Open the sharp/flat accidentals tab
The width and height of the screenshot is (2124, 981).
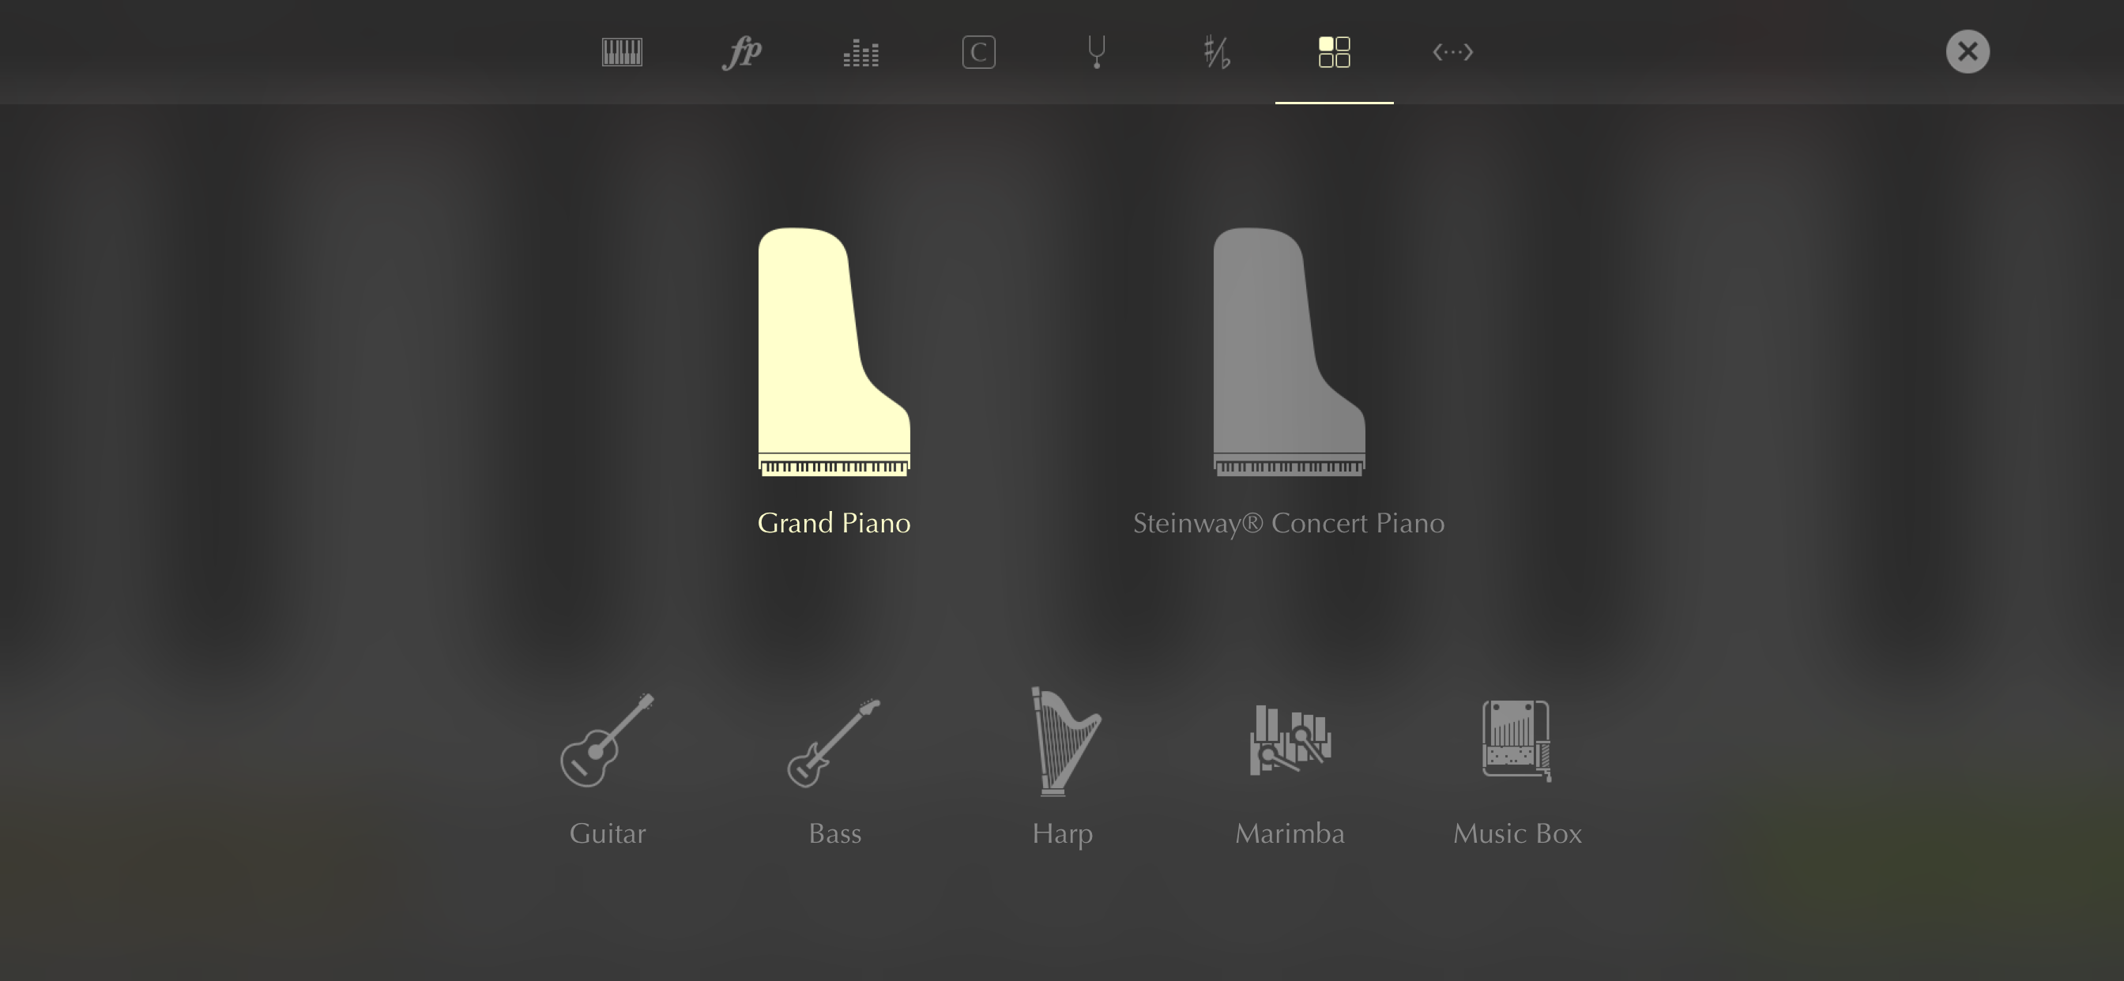coord(1216,52)
